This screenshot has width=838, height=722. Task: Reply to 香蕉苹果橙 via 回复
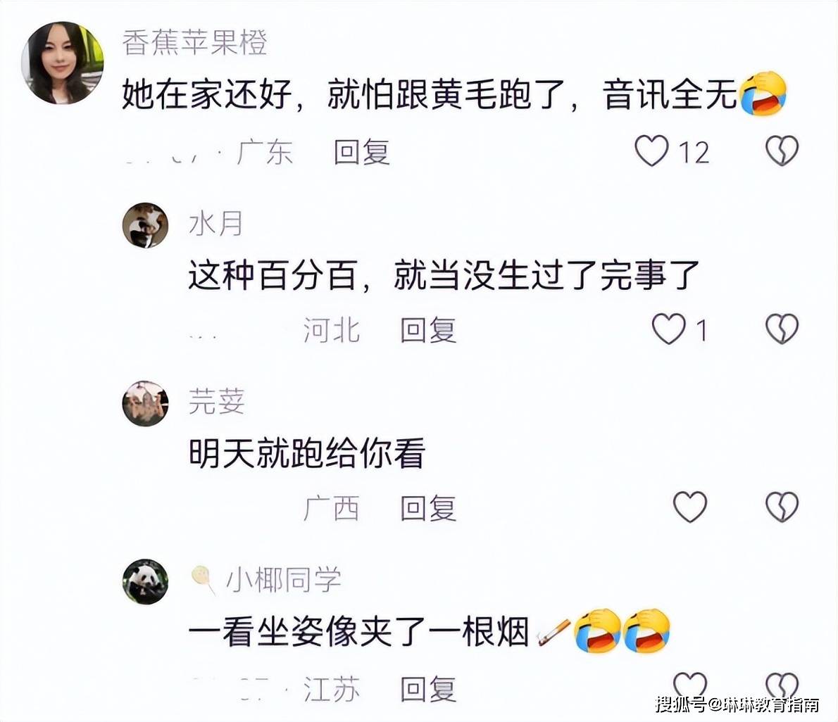click(x=362, y=152)
